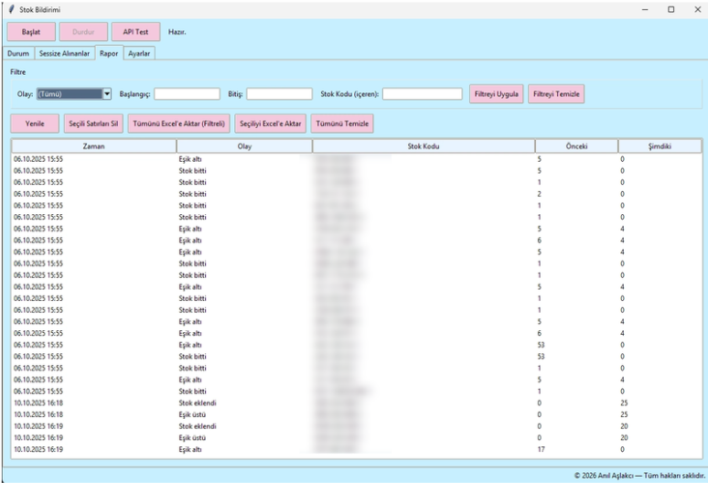The height and width of the screenshot is (483, 708).
Task: Click the Hazır. status text
Action: (x=177, y=32)
